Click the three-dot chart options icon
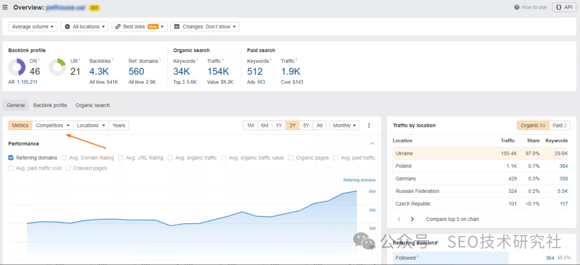The height and width of the screenshot is (265, 580). 369,125
